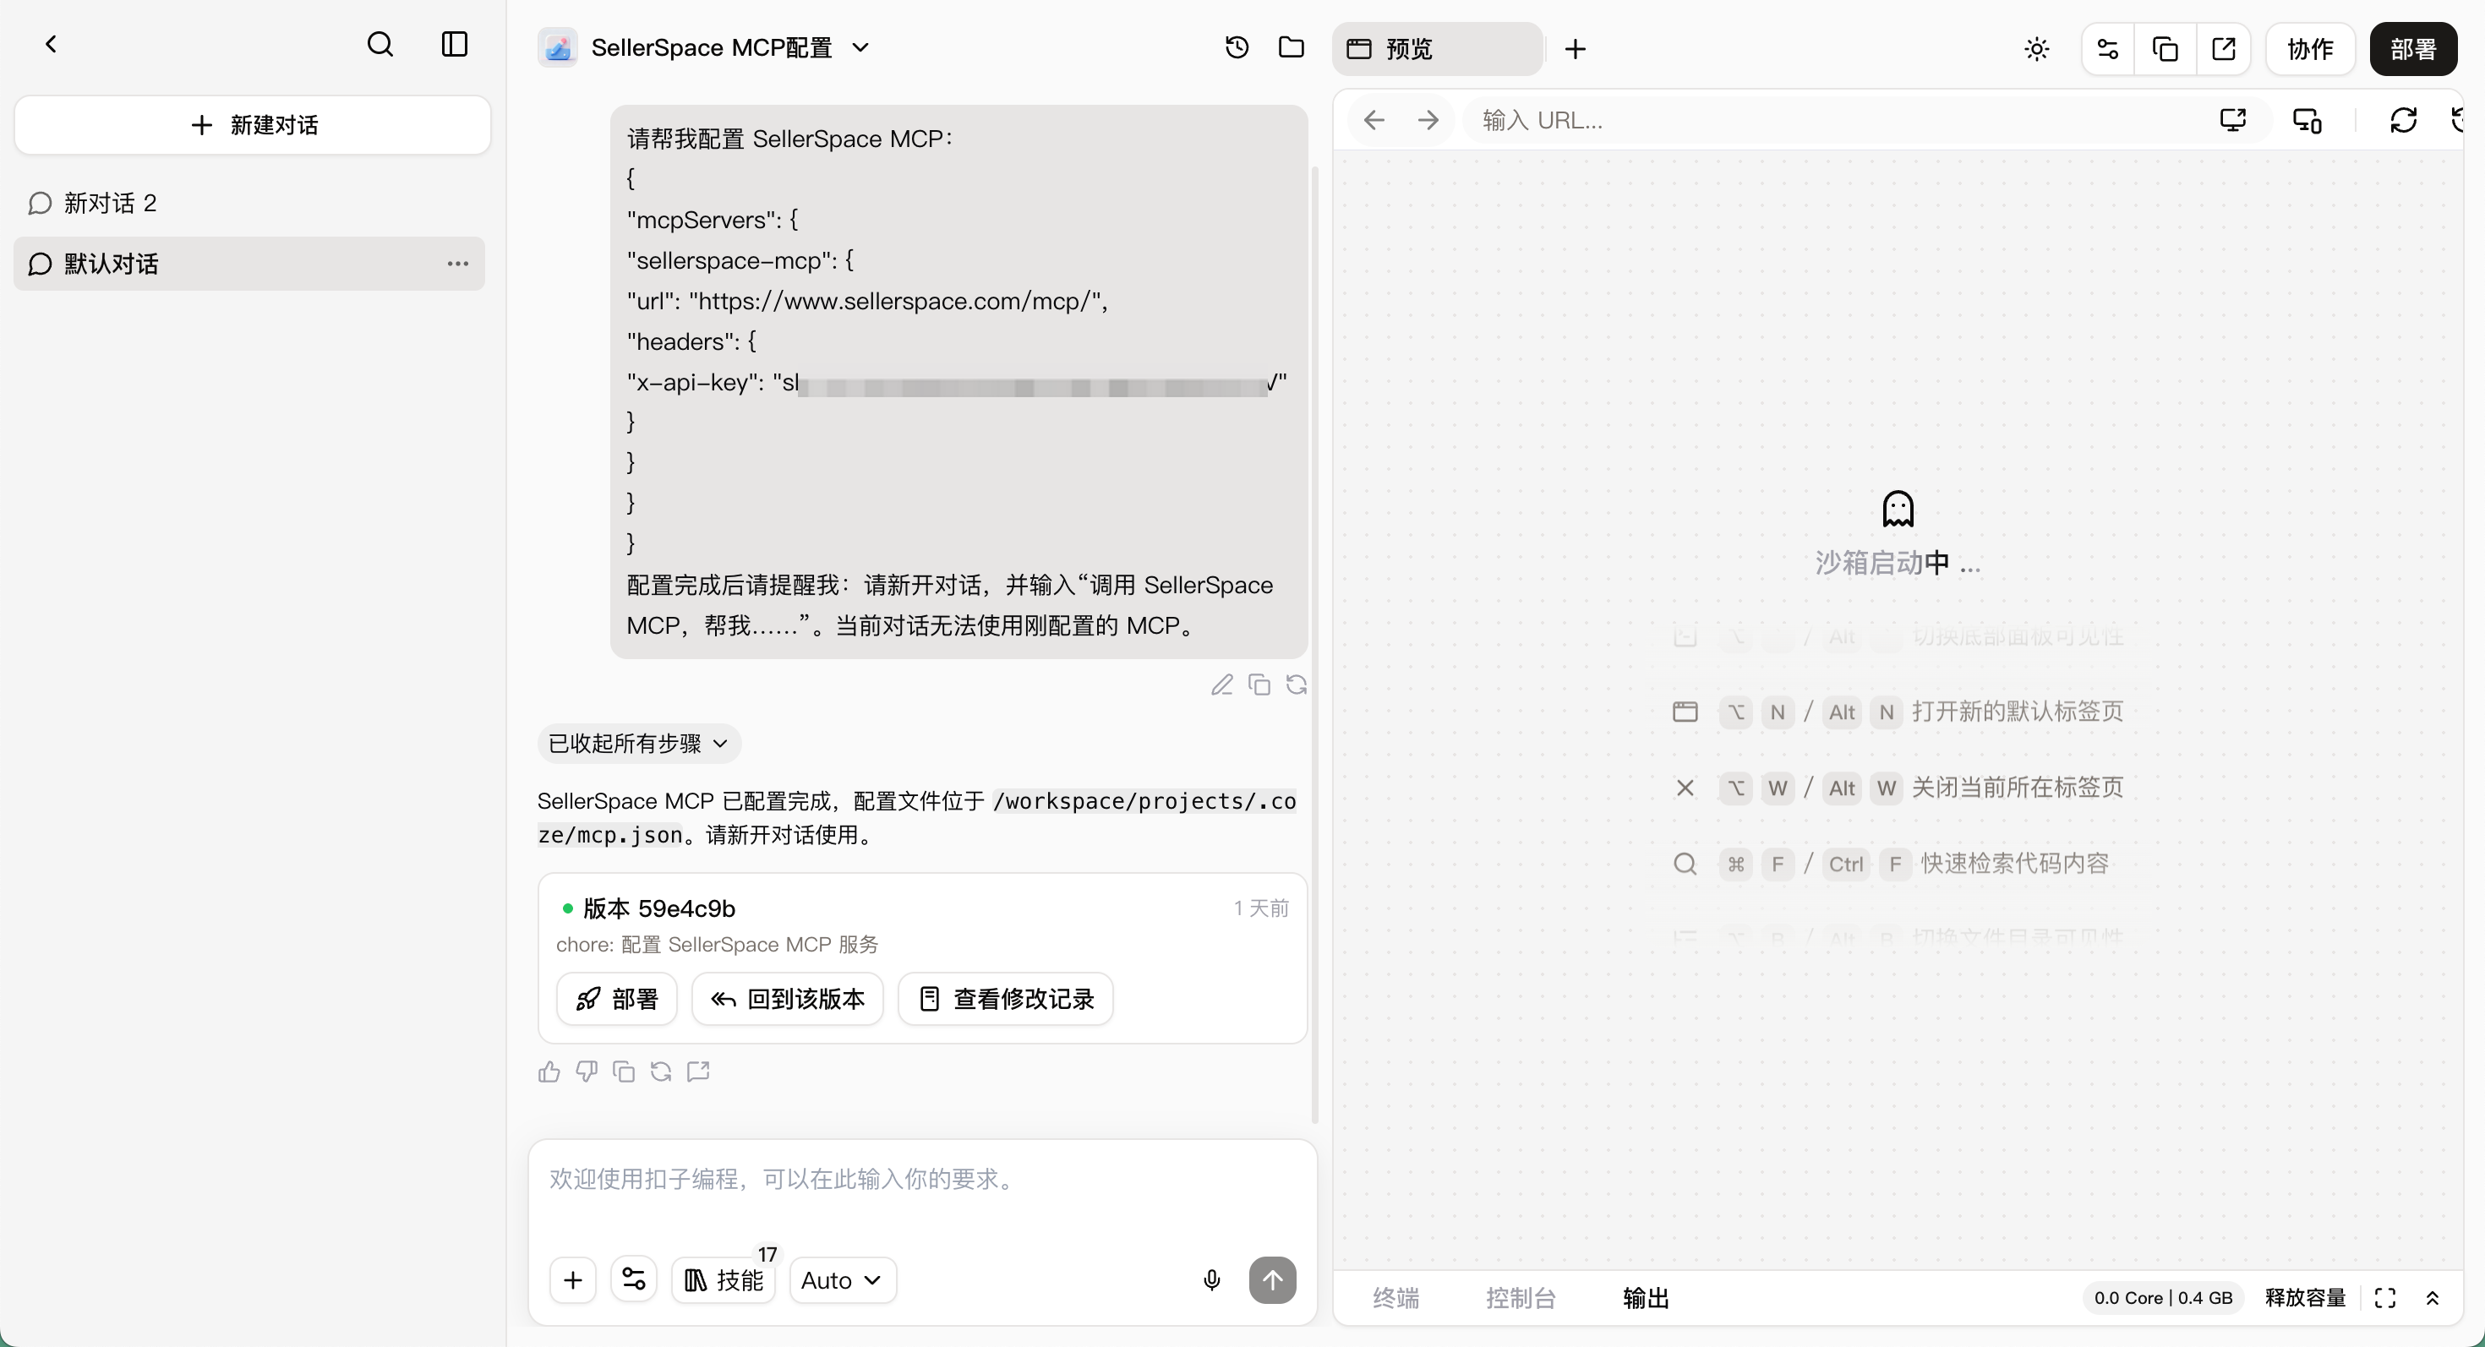Add attachment with plus button in input
The width and height of the screenshot is (2485, 1347).
click(573, 1280)
